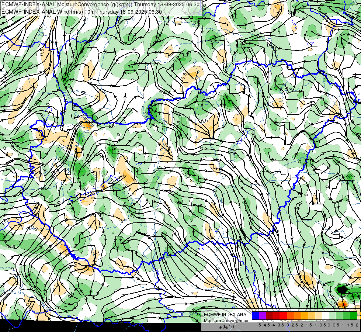Click the -1.5 legend tick value
Screen dimensions: 361x332
click(x=308, y=325)
